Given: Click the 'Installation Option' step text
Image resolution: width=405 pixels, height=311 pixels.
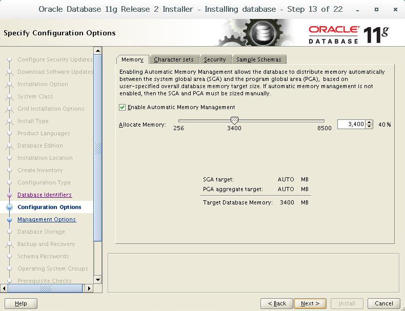Looking at the screenshot, I should (x=43, y=84).
